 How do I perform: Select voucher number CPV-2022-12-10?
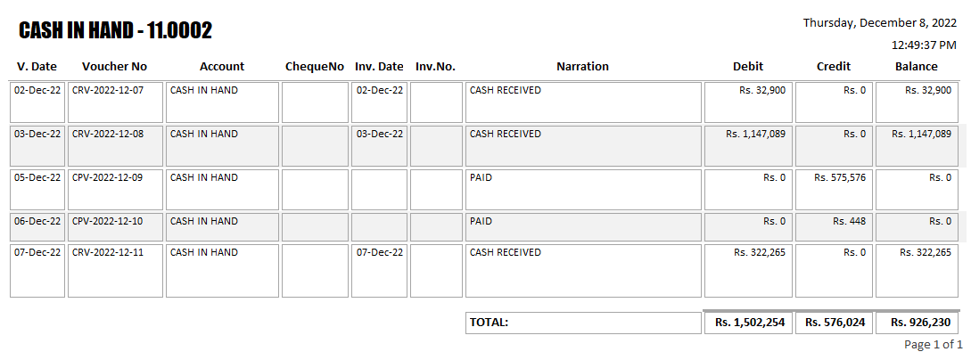(x=107, y=221)
